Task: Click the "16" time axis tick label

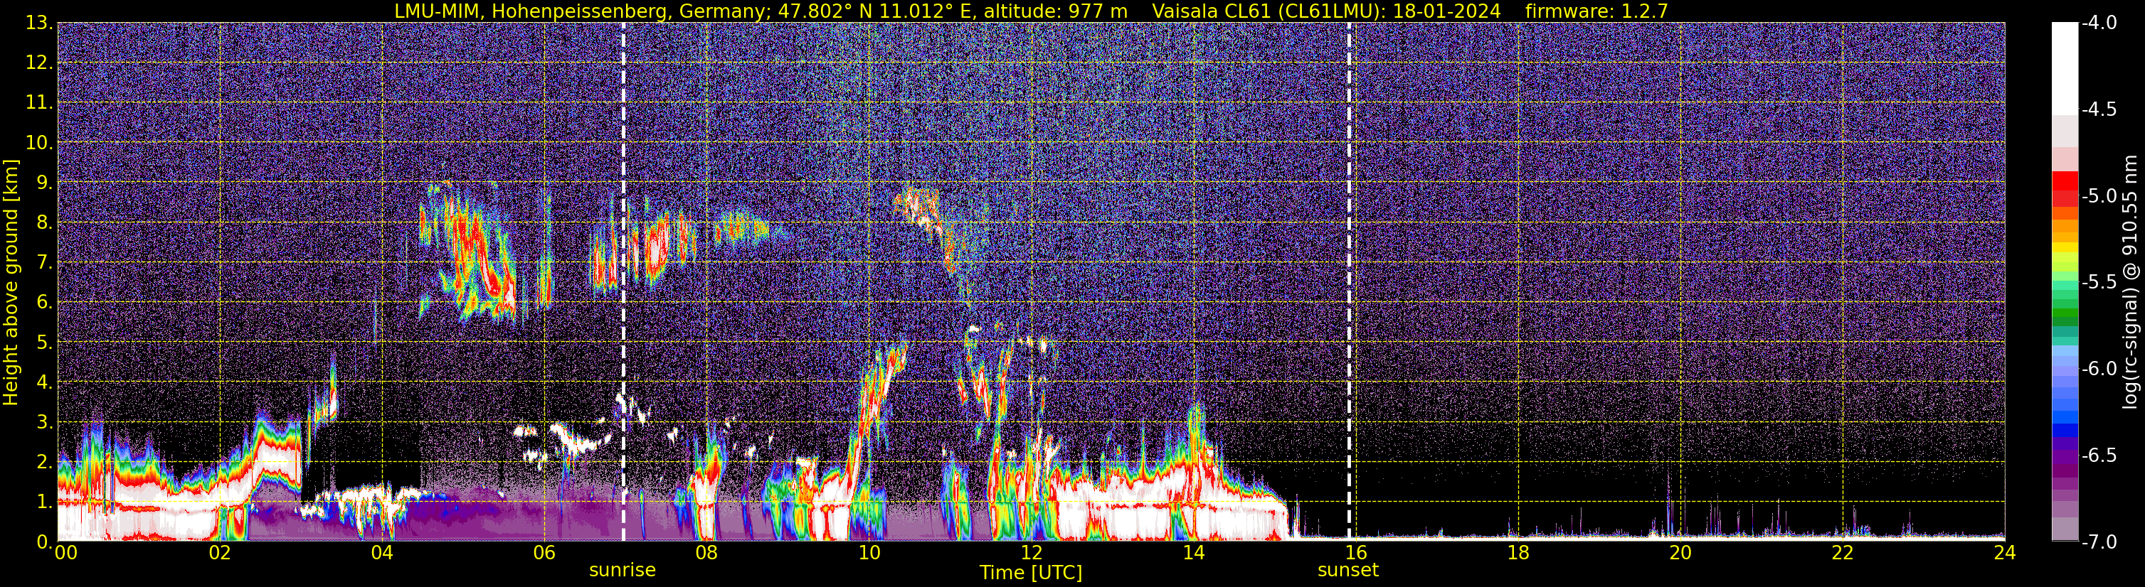Action: pos(1355,554)
